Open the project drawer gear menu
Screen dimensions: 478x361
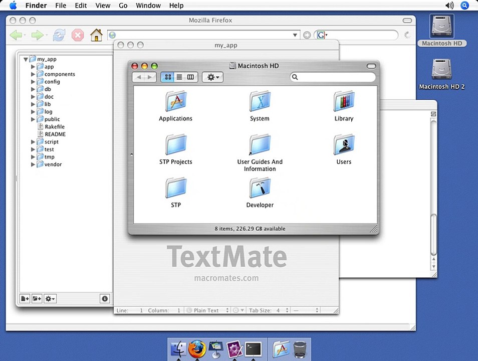pyautogui.click(x=50, y=298)
